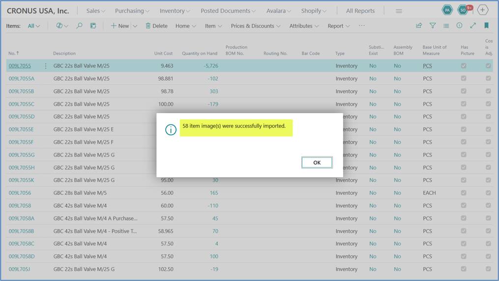The height and width of the screenshot is (281, 499).
Task: Expand the arrow next to New
Action: coord(135,26)
